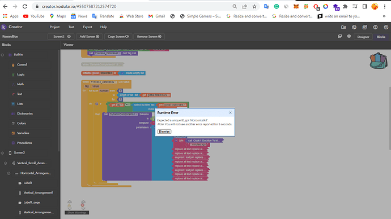Viewport: 391px width, 219px height.
Task: Open the Project menu
Action: pyautogui.click(x=54, y=27)
